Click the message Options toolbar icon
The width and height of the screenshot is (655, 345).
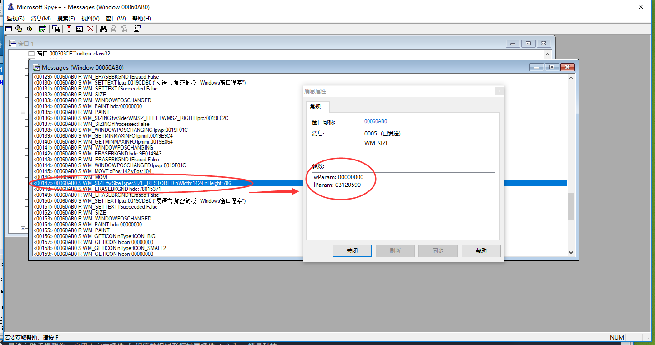pos(80,29)
